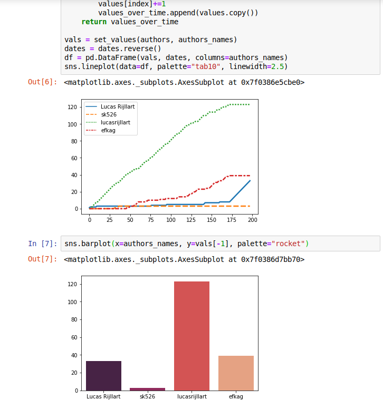Screen dimensions: 383x409
Task: Click the 'df = pd.DataFrame' code line
Action: [x=176, y=57]
